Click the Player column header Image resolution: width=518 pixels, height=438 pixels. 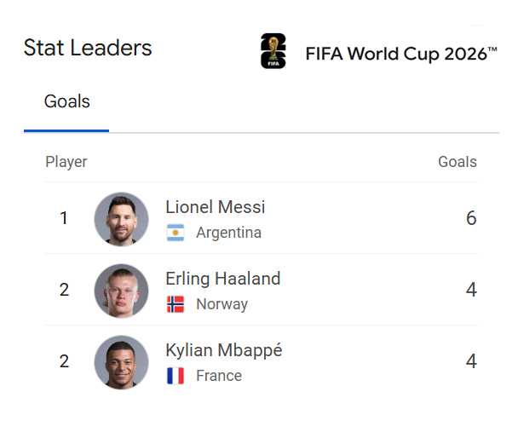click(66, 162)
